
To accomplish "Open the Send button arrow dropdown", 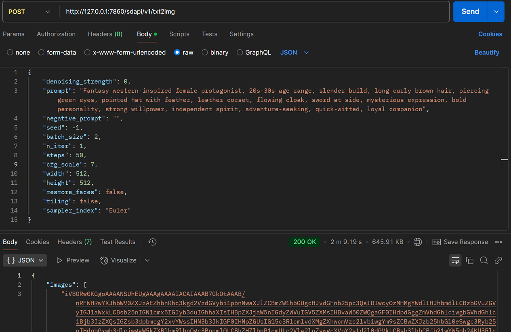I will pos(496,12).
